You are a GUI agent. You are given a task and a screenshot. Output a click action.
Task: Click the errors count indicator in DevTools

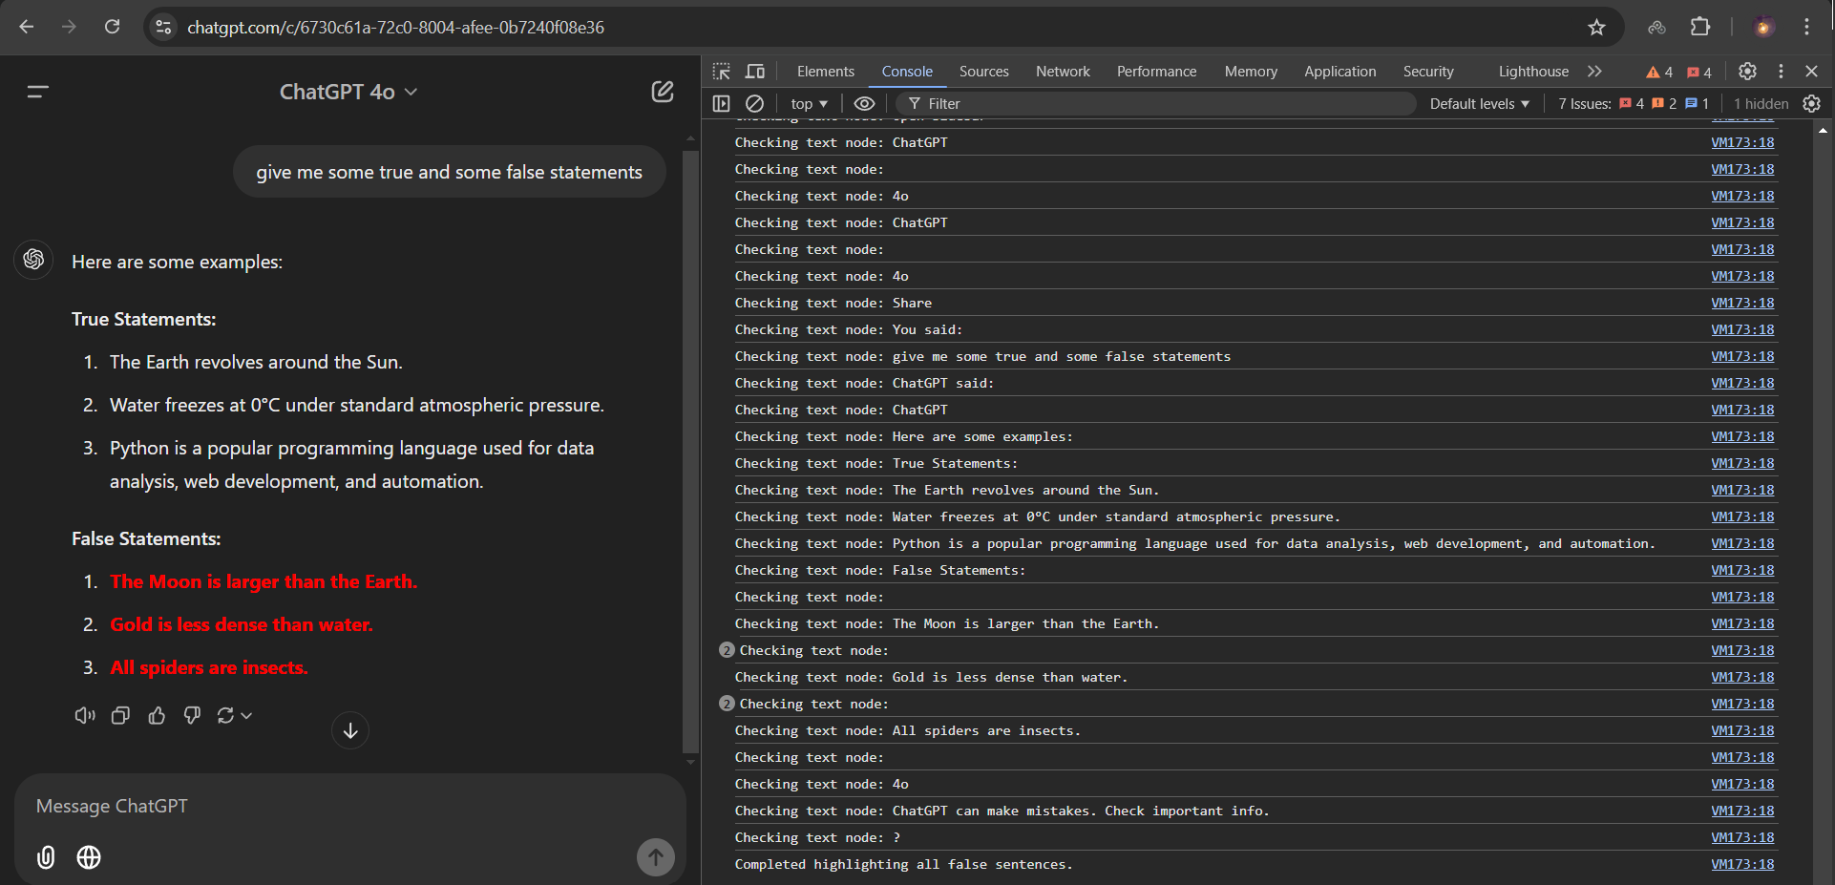tap(1699, 72)
